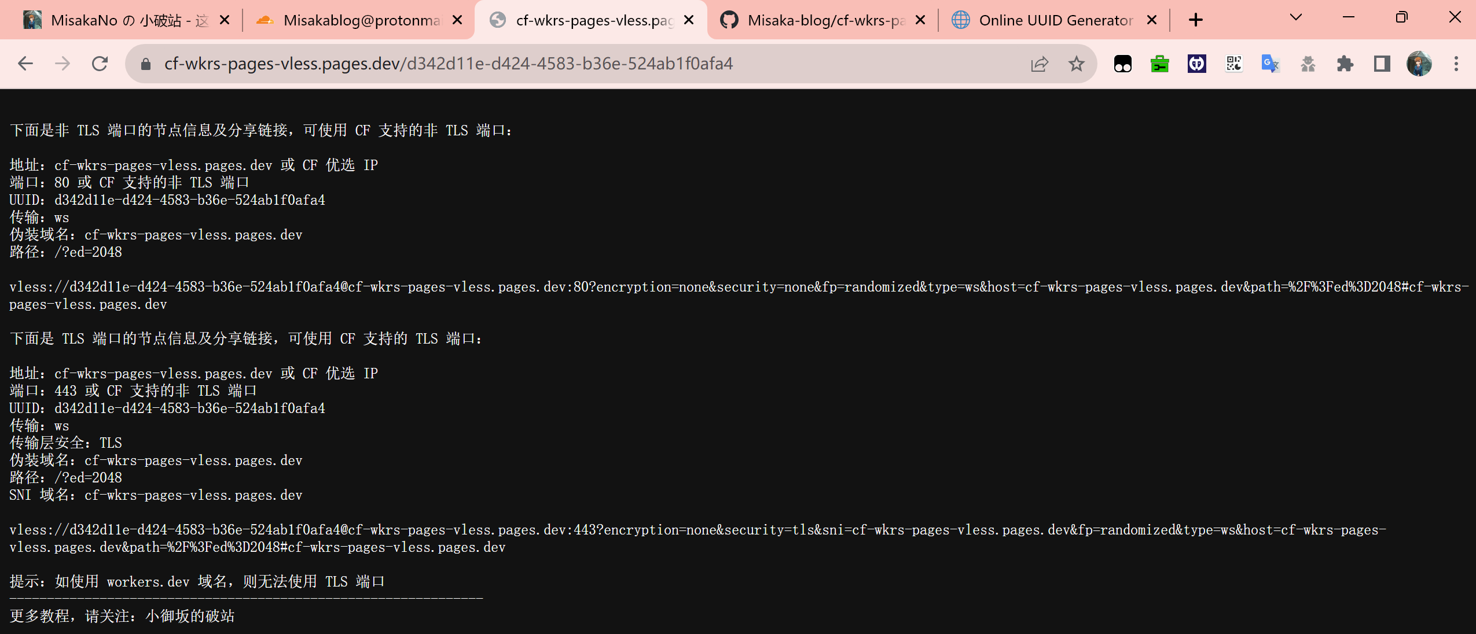Switch to the Misakablog@protonmail Cloudflare tab

360,20
